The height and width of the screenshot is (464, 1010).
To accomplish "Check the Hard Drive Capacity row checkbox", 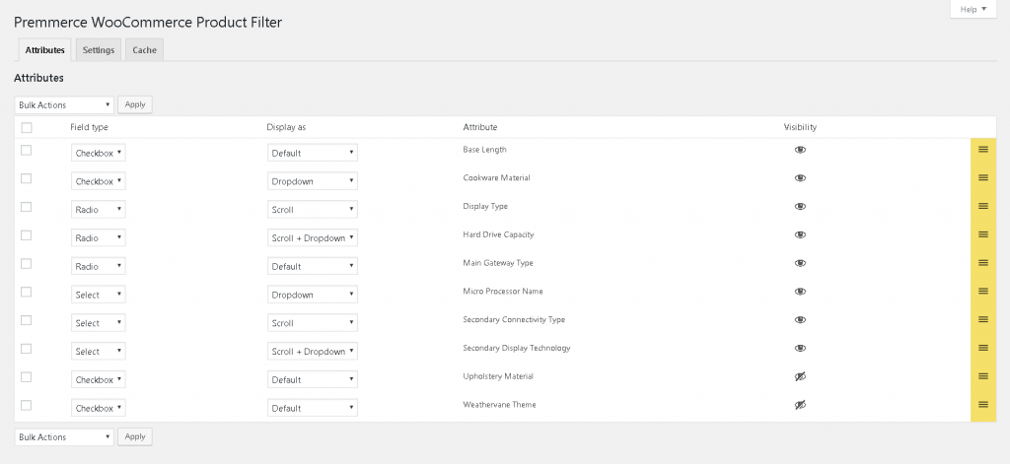I will coord(27,234).
